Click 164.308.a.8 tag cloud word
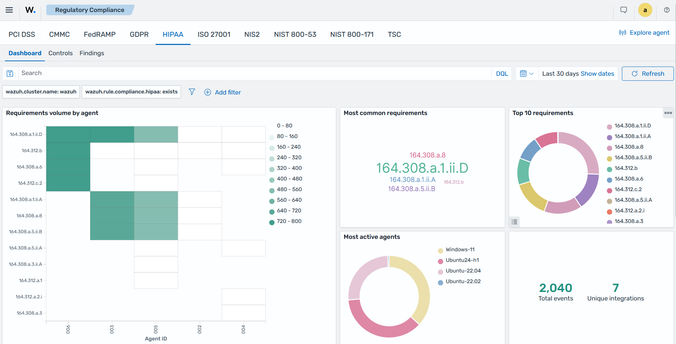676x344 pixels. pos(427,155)
